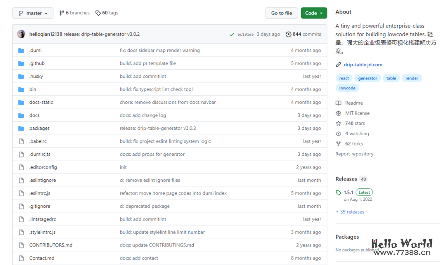This screenshot has width=446, height=265.
Task: Click the branches icon next to 6 branches
Action: click(x=62, y=13)
